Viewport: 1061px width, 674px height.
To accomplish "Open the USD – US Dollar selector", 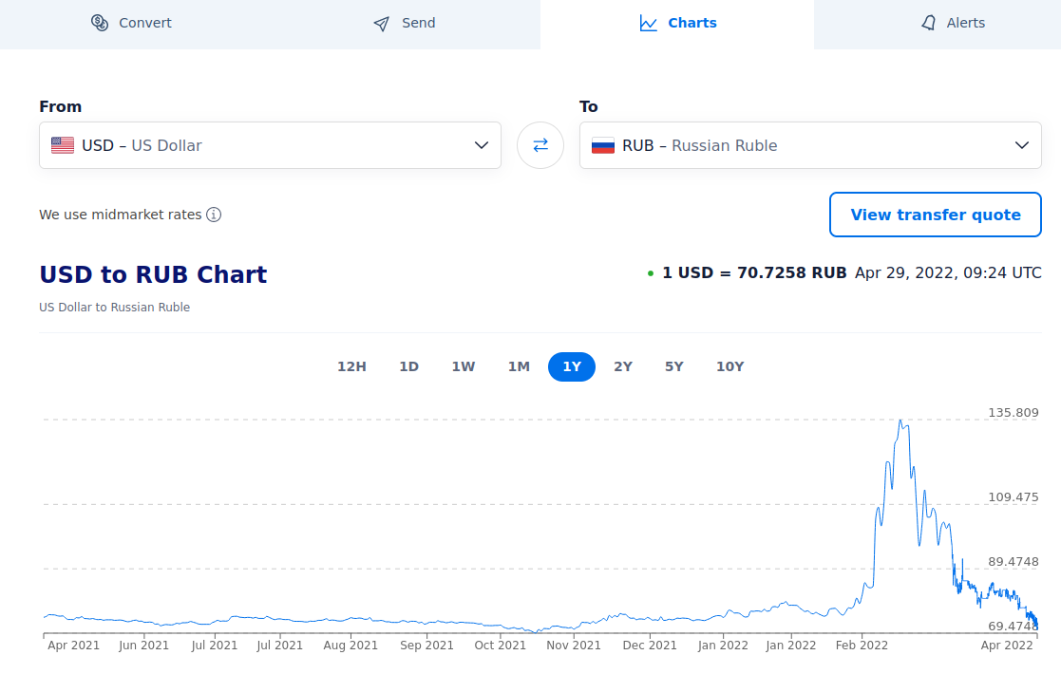I will coord(270,145).
